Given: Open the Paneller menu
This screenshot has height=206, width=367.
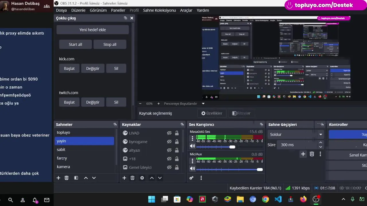Looking at the screenshot, I should 118,10.
